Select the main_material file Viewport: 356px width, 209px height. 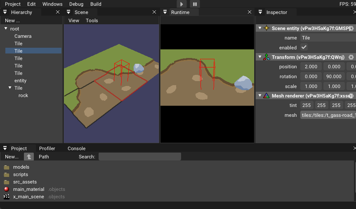coord(28,189)
